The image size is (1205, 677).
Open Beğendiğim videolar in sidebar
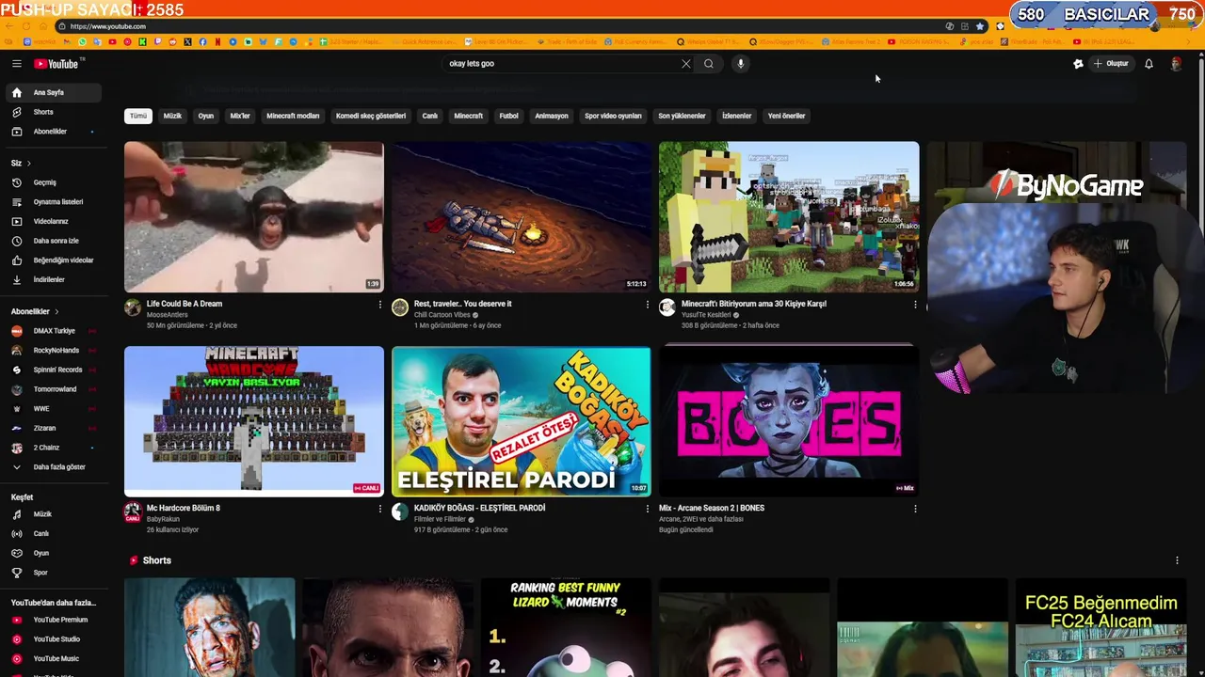click(x=53, y=260)
